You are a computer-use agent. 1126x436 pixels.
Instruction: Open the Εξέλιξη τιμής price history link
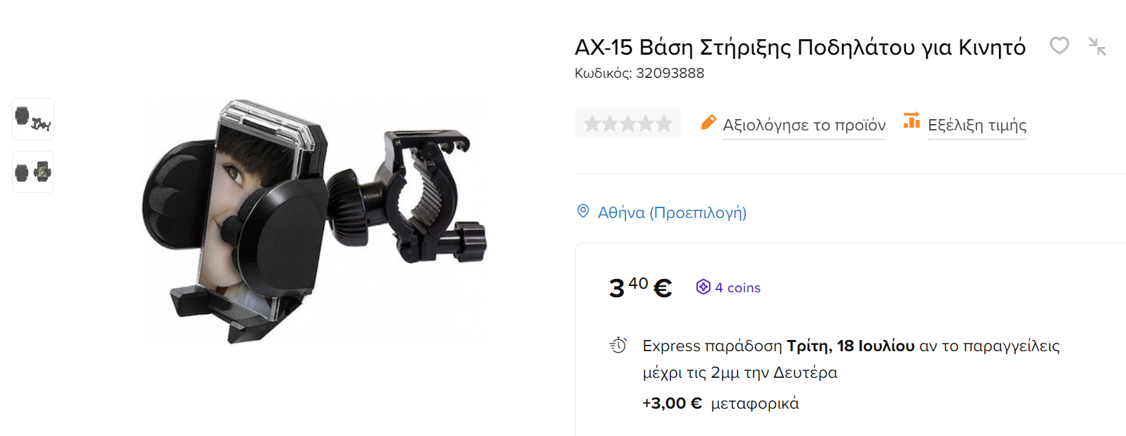pyautogui.click(x=977, y=125)
